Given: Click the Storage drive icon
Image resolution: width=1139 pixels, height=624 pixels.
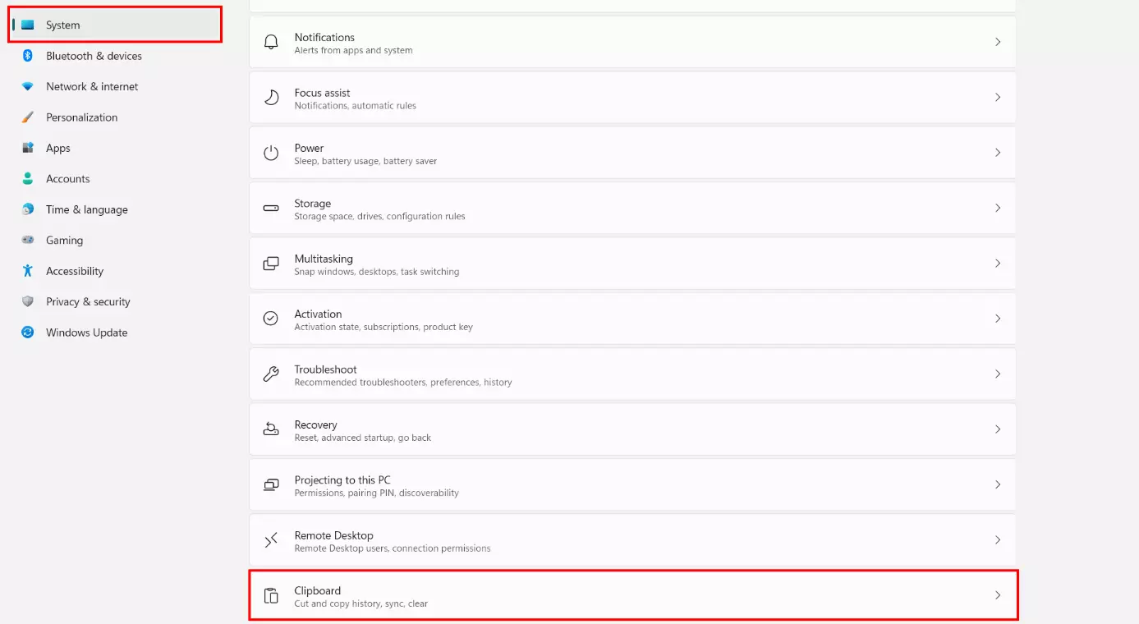Looking at the screenshot, I should coord(271,209).
